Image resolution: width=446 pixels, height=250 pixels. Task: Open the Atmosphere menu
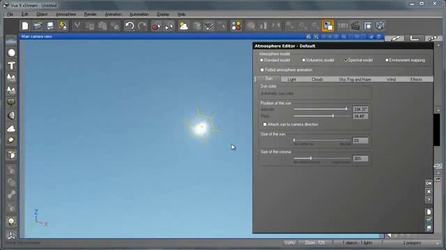[66, 14]
